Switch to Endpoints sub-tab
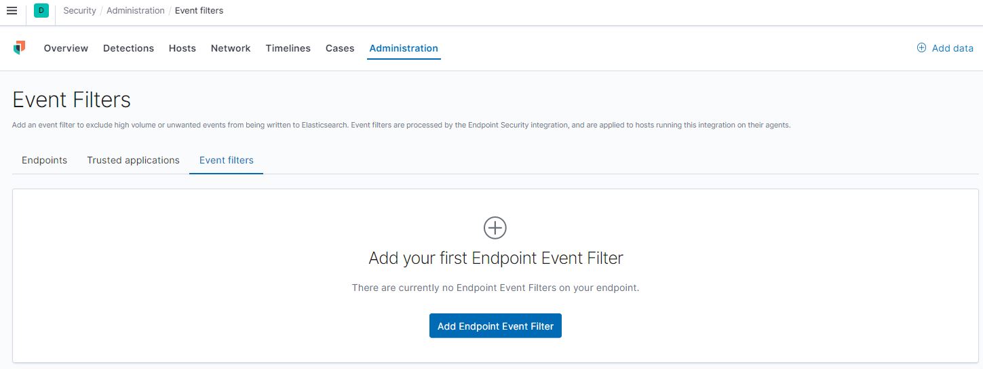The width and height of the screenshot is (983, 369). 44,160
